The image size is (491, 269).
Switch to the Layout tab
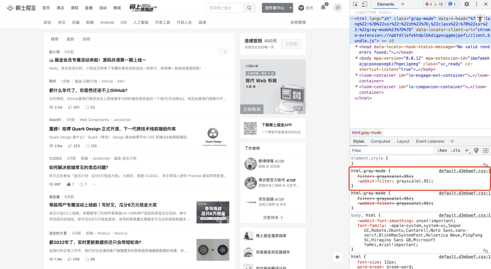point(403,142)
